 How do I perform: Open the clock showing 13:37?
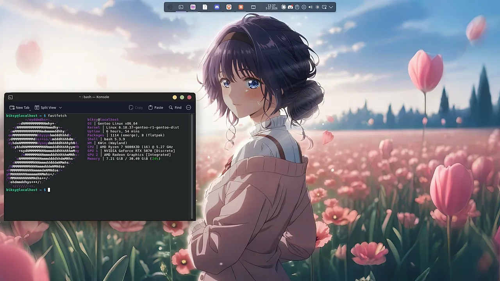271,7
